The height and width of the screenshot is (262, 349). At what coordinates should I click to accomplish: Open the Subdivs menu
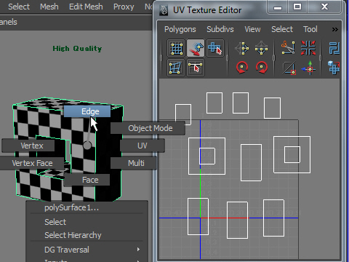click(220, 29)
